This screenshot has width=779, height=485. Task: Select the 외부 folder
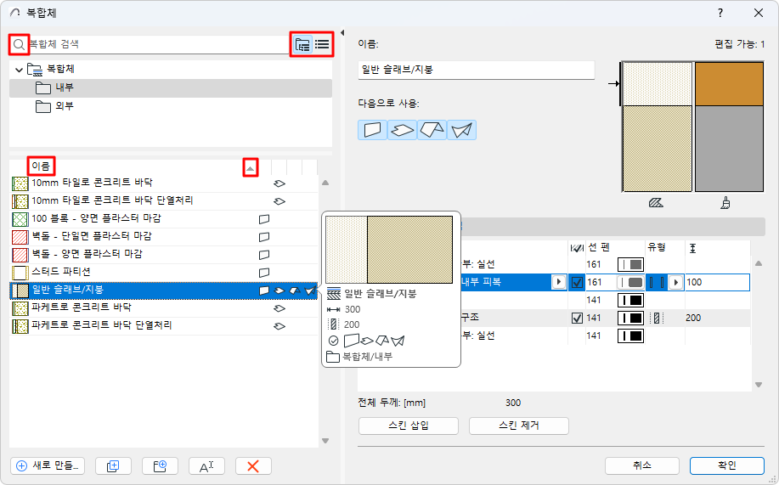(x=171, y=106)
